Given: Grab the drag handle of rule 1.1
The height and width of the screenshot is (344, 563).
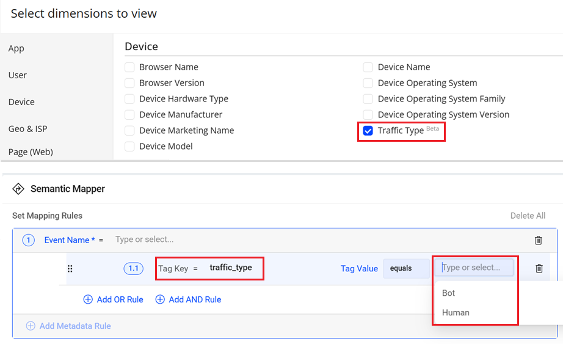Looking at the screenshot, I should [70, 268].
